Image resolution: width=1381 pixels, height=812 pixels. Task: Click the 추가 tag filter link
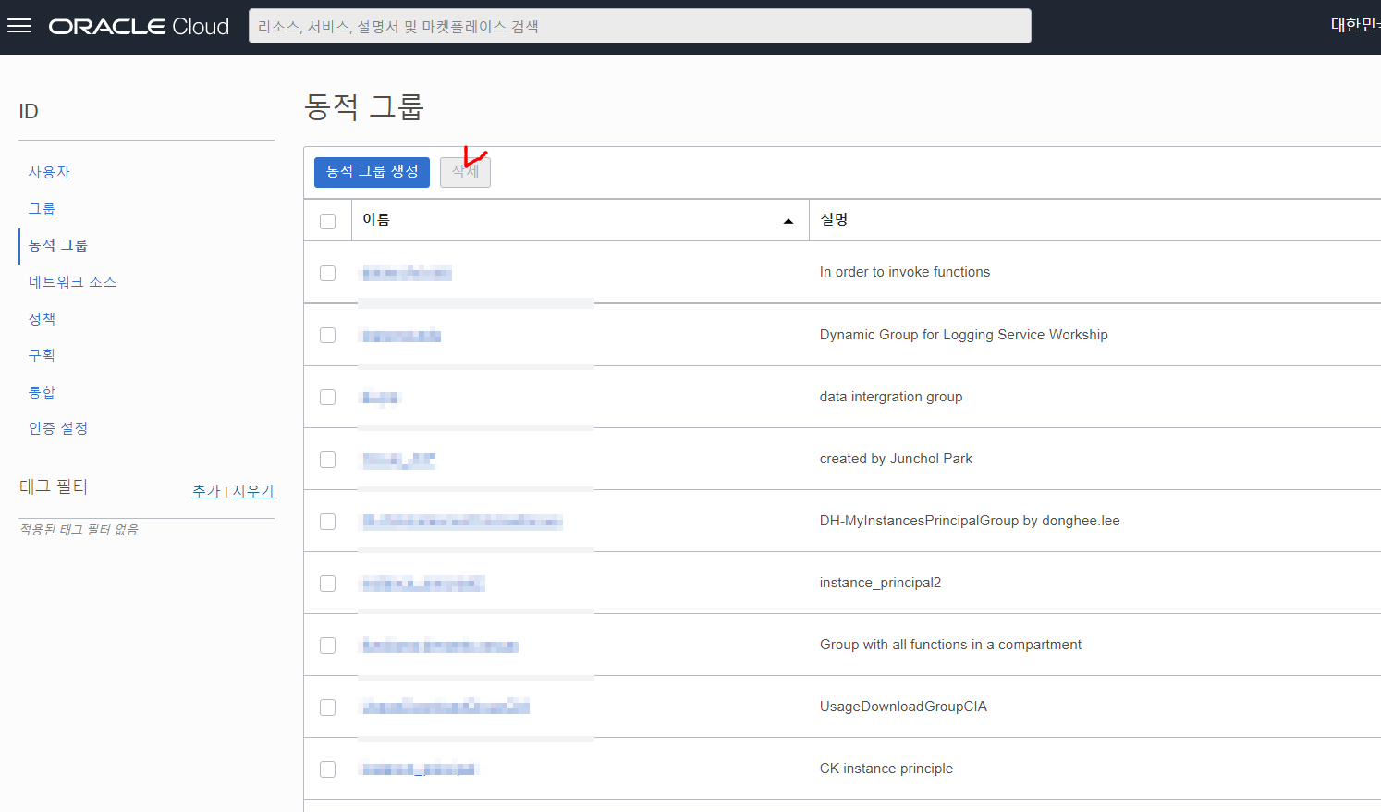pos(206,491)
